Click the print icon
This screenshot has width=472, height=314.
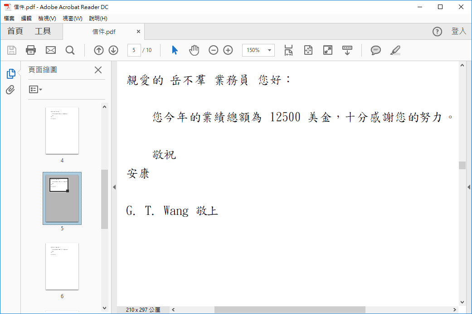[x=31, y=50]
